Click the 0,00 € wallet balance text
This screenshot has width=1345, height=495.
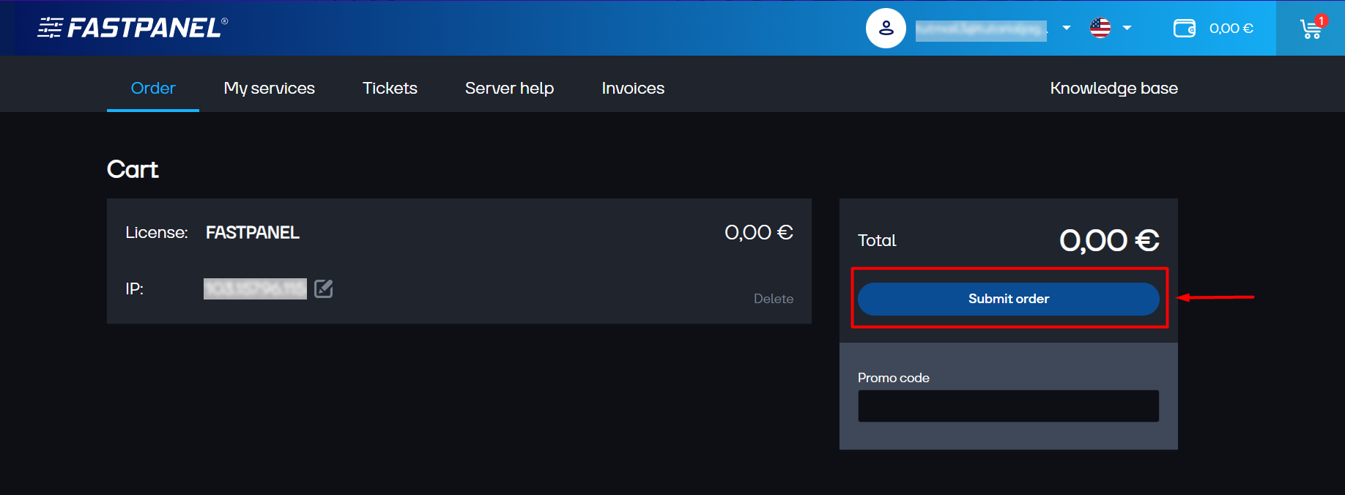coord(1231,29)
